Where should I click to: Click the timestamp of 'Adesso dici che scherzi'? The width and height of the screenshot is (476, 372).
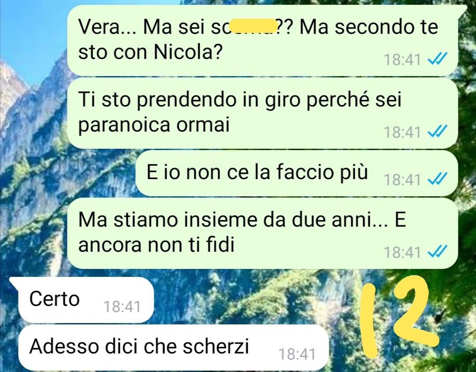click(297, 354)
